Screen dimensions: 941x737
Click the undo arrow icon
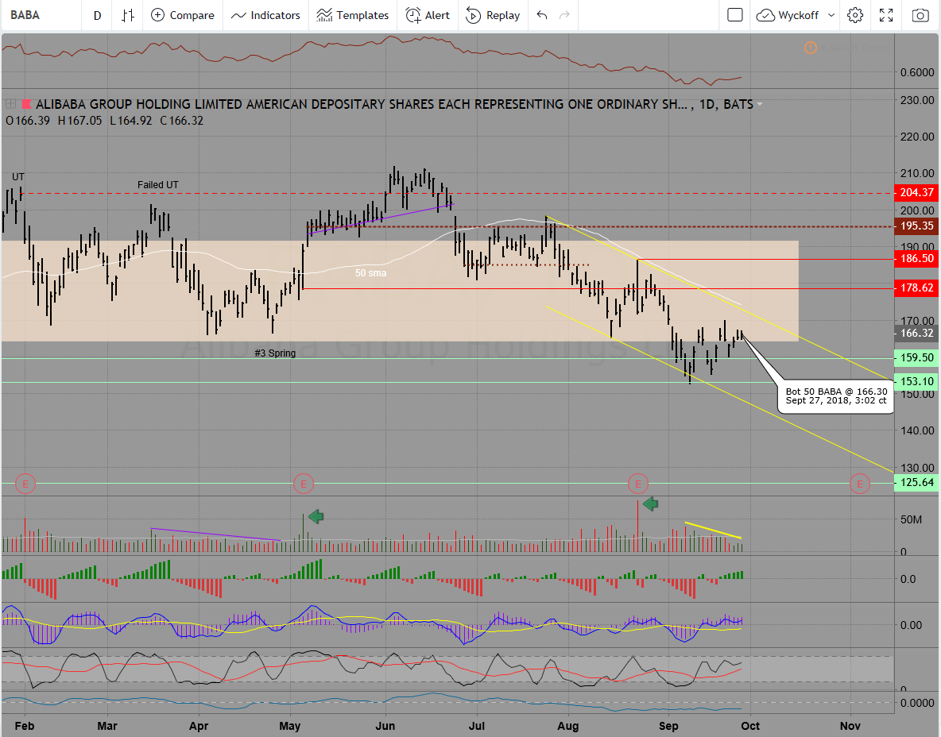tap(542, 15)
